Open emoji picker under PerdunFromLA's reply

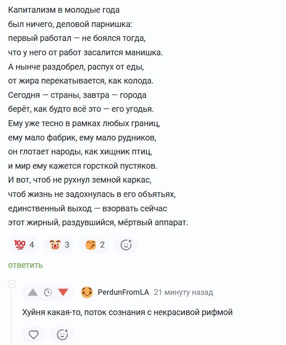pyautogui.click(x=62, y=334)
